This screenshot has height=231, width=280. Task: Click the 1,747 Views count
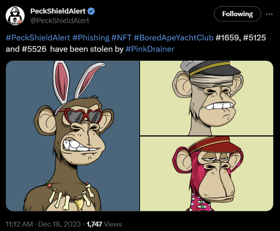coord(104,224)
